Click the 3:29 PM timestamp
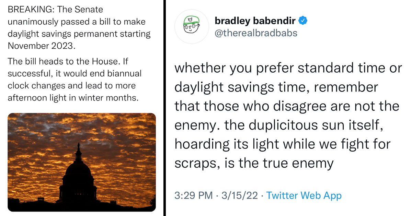This screenshot has width=412, height=216. pyautogui.click(x=194, y=196)
